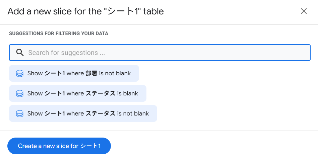Click the database icon beside ステータス is not blank
Screen dimensions: 318x158
coord(20,113)
